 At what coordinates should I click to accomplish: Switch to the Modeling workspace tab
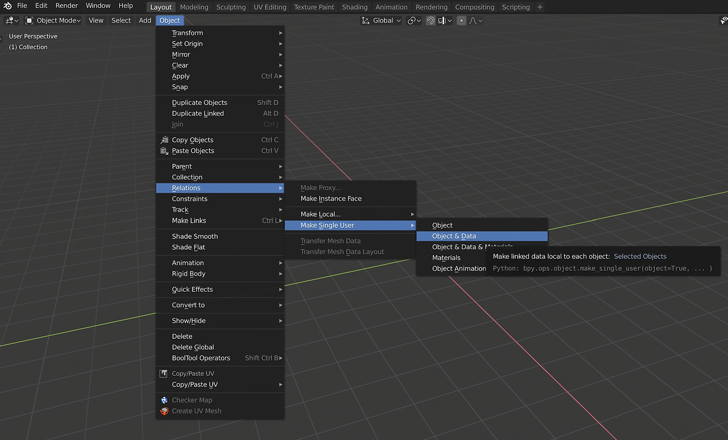(x=194, y=7)
